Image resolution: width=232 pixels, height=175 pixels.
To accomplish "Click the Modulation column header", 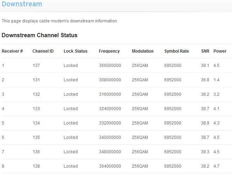I will [x=143, y=51].
